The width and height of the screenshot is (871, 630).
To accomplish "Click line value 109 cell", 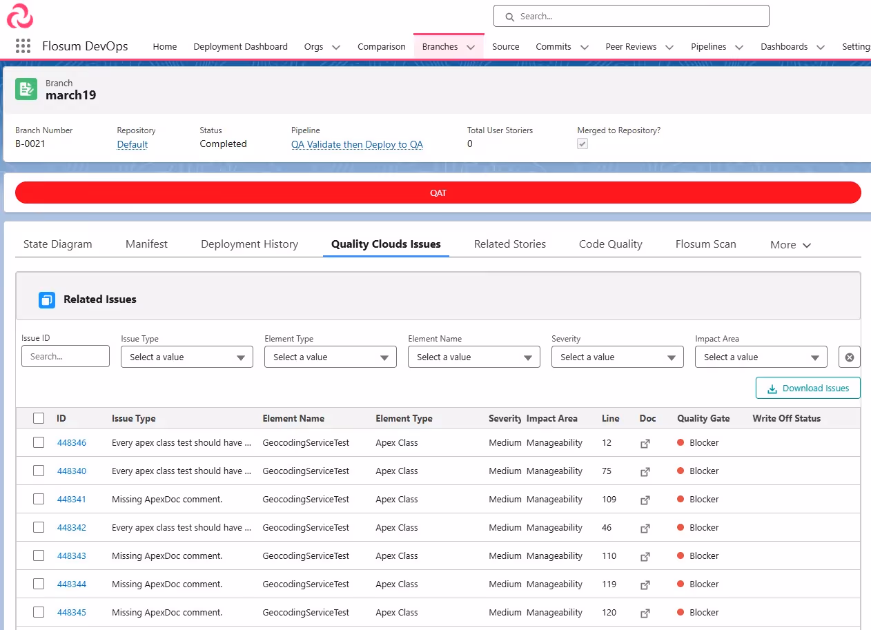I will 609,499.
